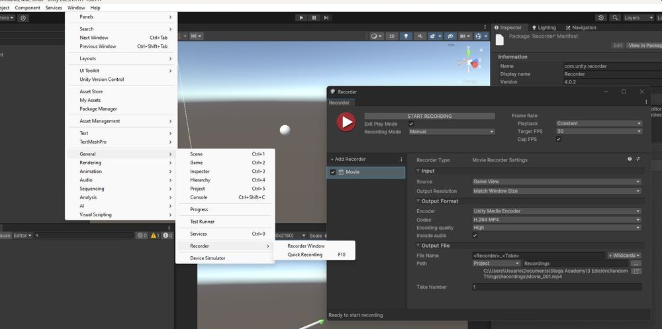Click the big red record play icon

(x=346, y=122)
